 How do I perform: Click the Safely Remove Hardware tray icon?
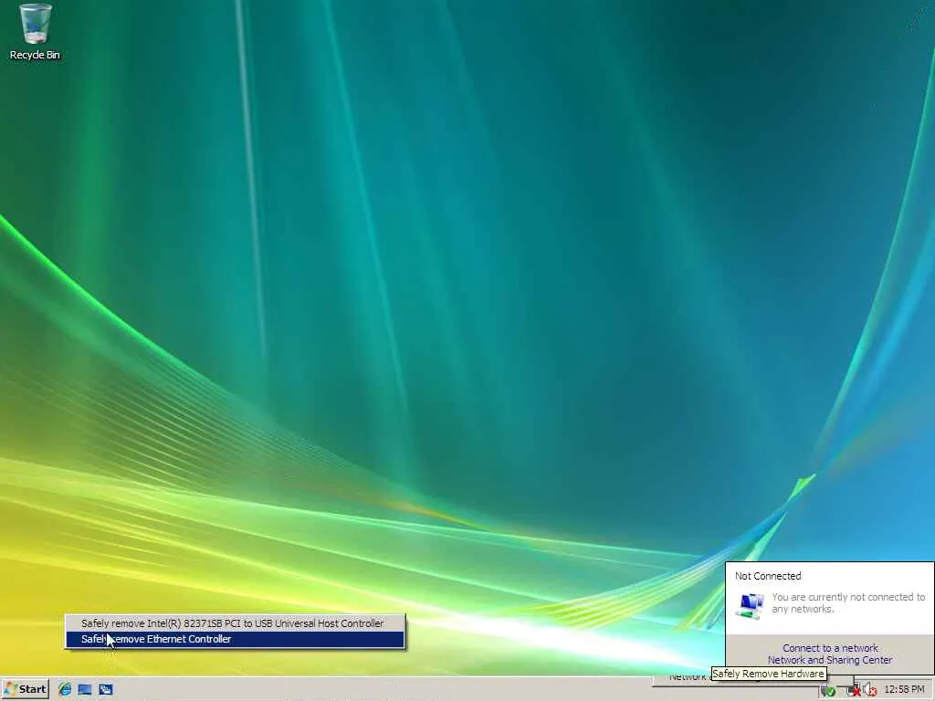[x=827, y=691]
